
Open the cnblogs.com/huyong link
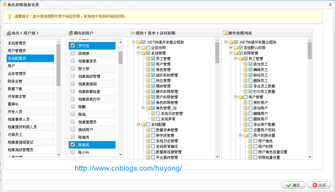128,168
